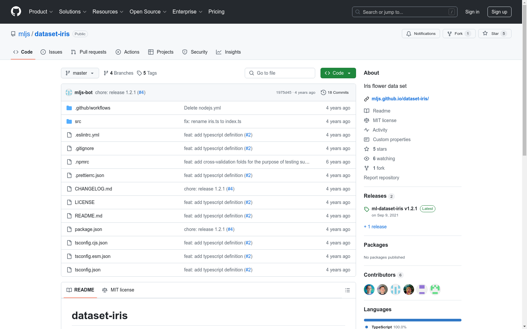This screenshot has height=329, width=527.
Task: Fork the repository using Fork button
Action: click(459, 34)
